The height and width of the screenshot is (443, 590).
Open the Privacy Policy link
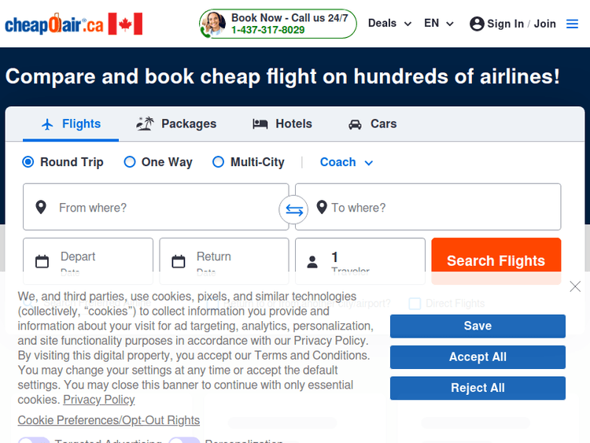coord(99,400)
